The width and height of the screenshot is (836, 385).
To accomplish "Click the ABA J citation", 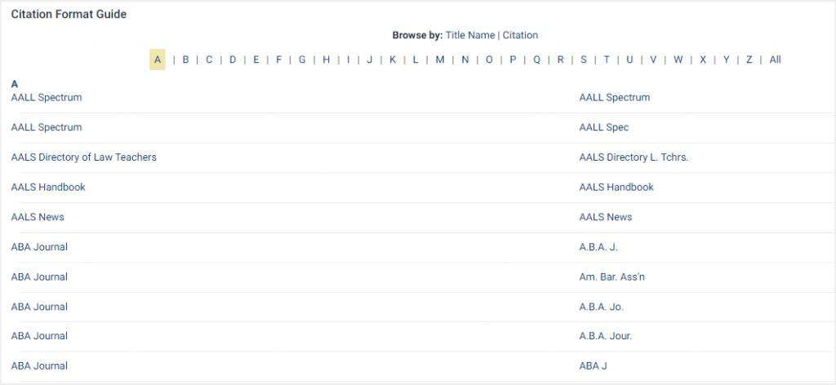I will pos(594,365).
